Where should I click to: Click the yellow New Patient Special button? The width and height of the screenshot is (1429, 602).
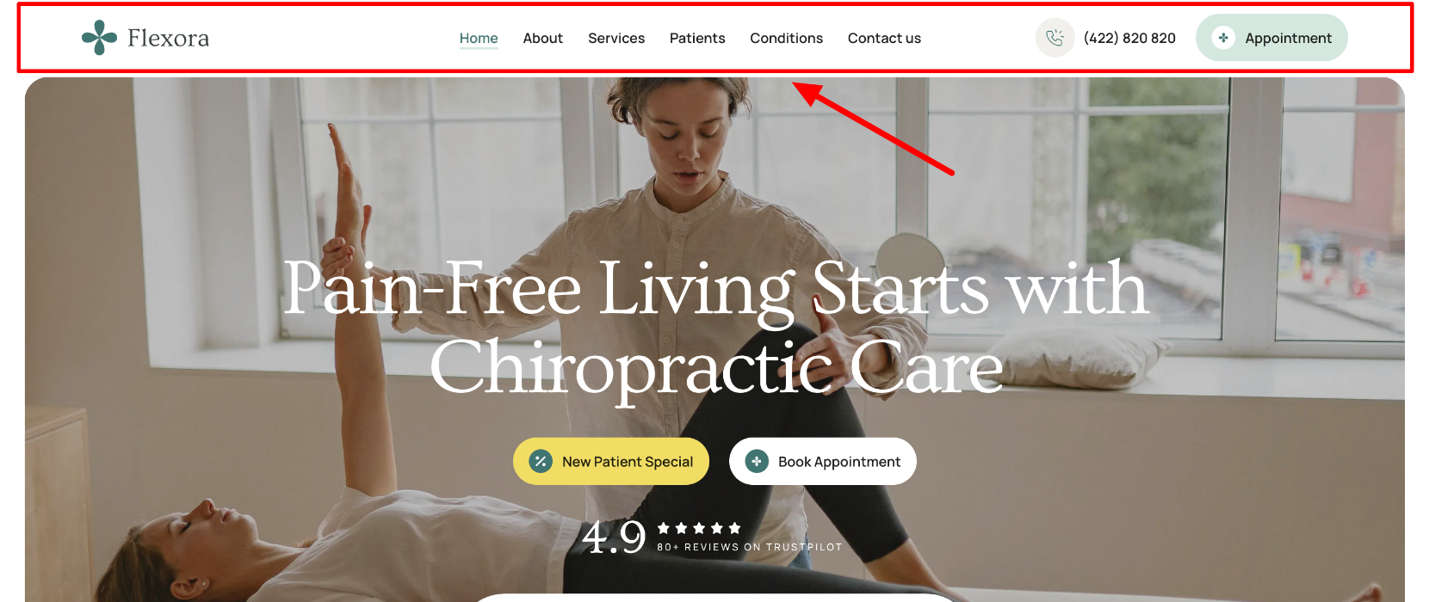(611, 462)
